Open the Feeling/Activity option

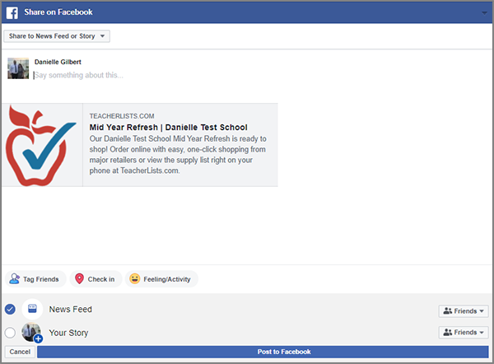(161, 279)
